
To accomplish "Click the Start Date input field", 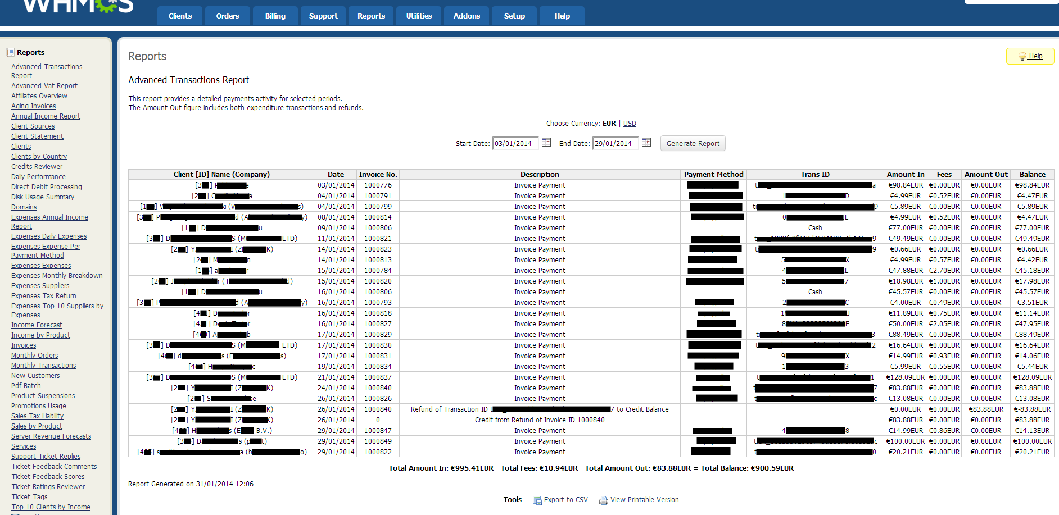I will pos(514,144).
